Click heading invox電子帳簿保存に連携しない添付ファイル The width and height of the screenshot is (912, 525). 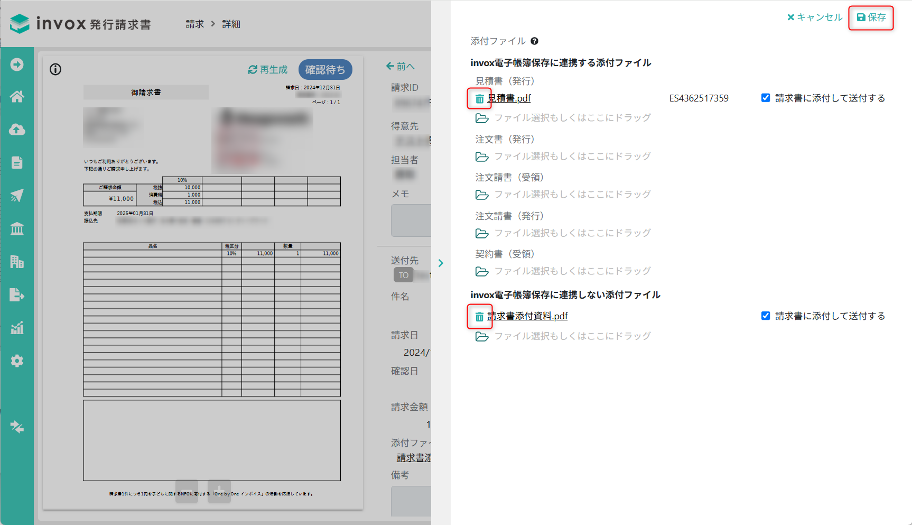[565, 295]
